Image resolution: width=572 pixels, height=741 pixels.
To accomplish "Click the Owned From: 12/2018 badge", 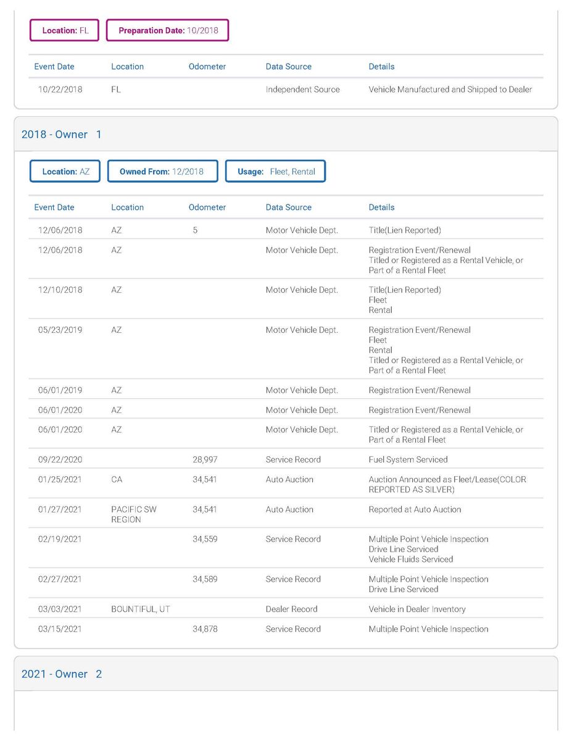I will (x=163, y=172).
